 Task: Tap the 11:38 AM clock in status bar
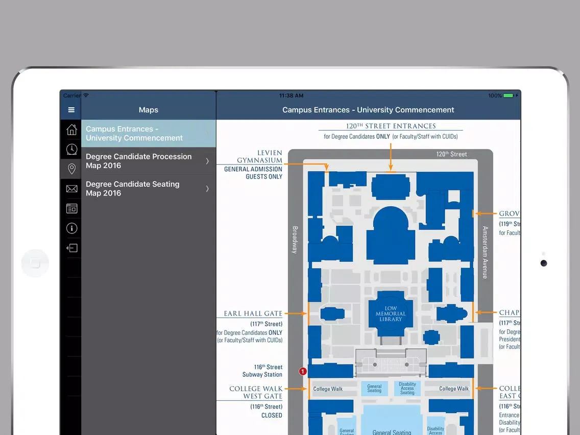(x=291, y=95)
